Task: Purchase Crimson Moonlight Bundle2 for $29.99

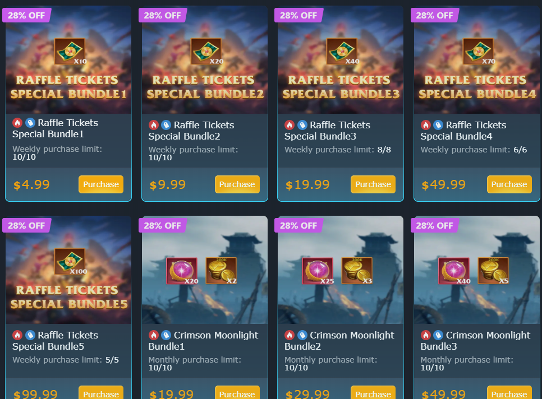Action: pos(373,393)
